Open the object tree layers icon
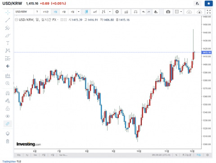Screen dimensions: 216x163 [8, 133]
